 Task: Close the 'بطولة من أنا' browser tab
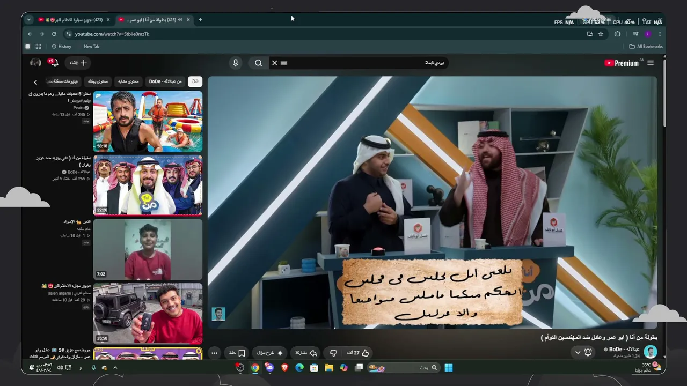[188, 20]
